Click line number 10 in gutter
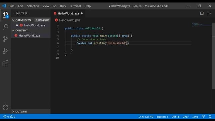215x121 pixels. point(57,58)
